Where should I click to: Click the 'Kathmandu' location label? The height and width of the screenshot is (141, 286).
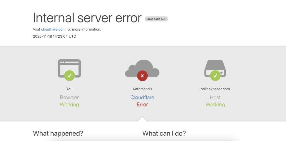click(142, 89)
